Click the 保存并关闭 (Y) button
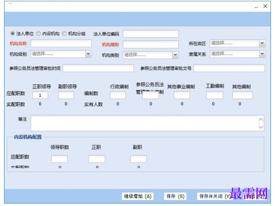The width and height of the screenshot is (275, 206). click(215, 196)
